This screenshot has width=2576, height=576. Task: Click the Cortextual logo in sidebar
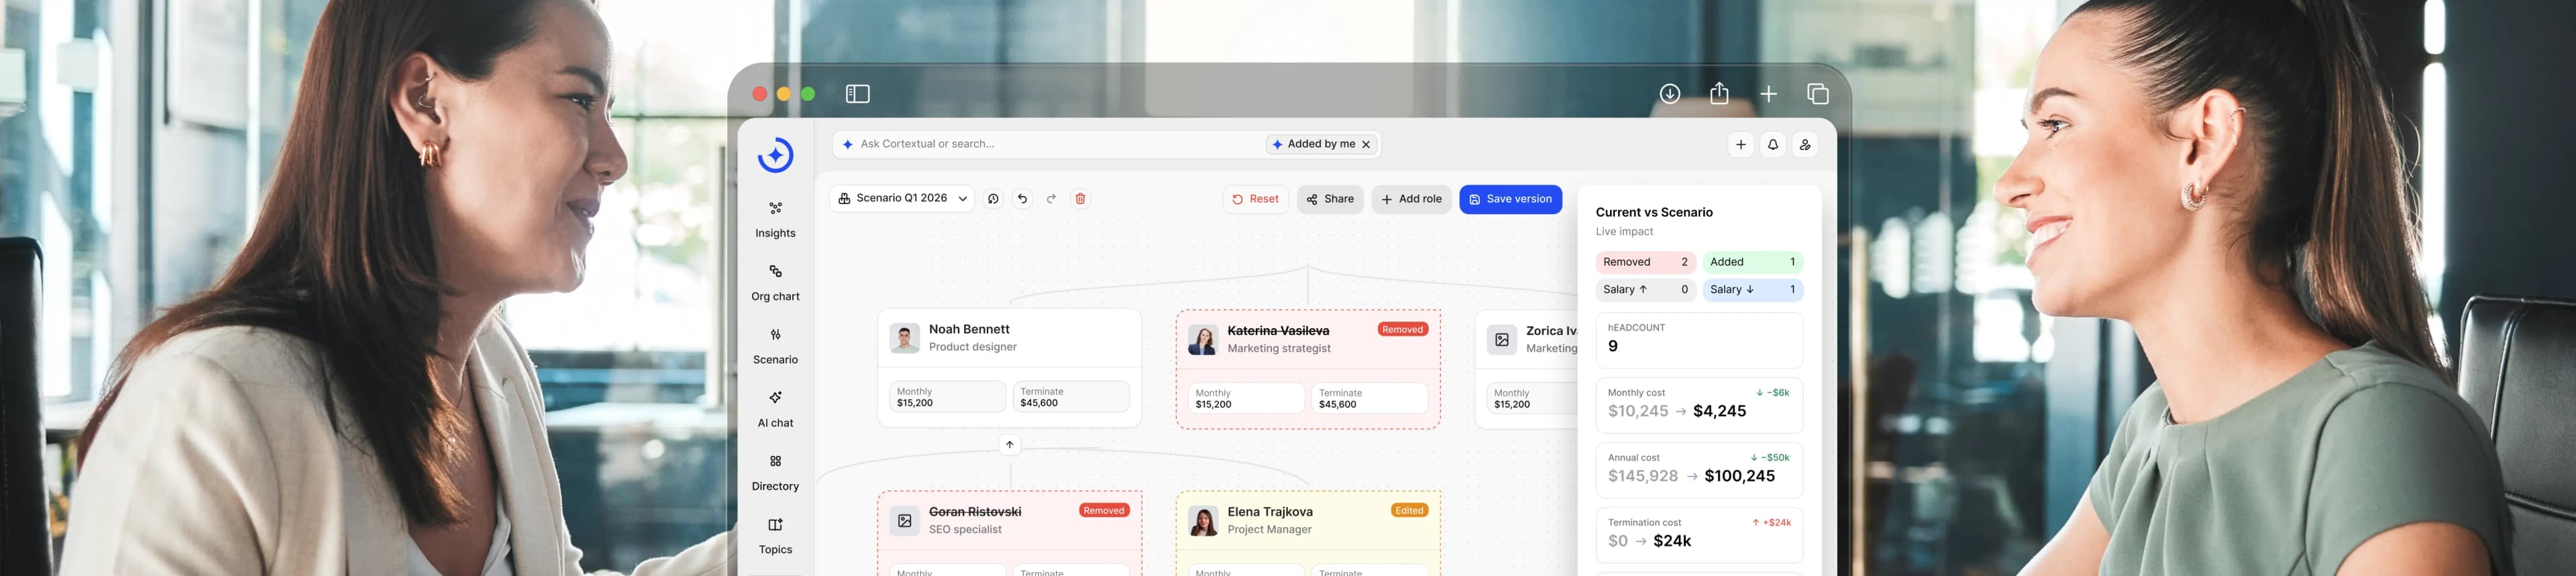[775, 155]
